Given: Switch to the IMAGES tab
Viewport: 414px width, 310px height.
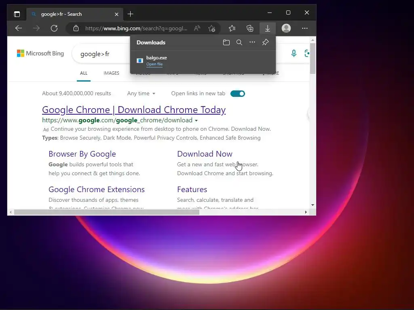Looking at the screenshot, I should pyautogui.click(x=111, y=73).
